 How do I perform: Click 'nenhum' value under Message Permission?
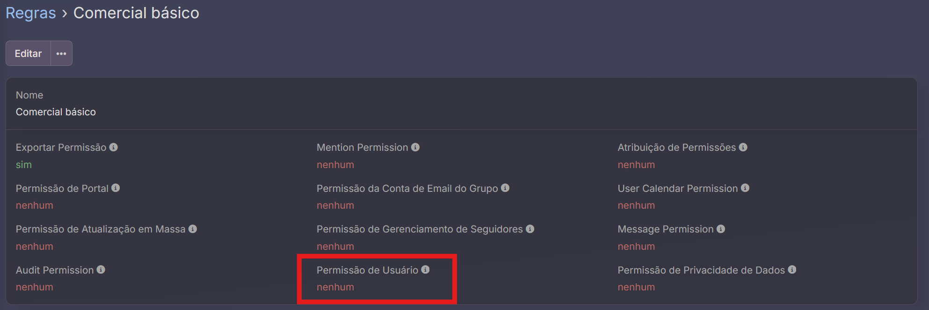[636, 247]
